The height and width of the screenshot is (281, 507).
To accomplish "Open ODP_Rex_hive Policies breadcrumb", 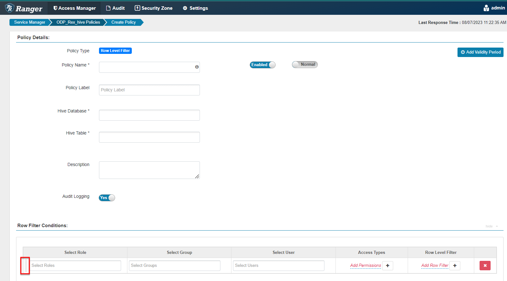I will pyautogui.click(x=78, y=22).
